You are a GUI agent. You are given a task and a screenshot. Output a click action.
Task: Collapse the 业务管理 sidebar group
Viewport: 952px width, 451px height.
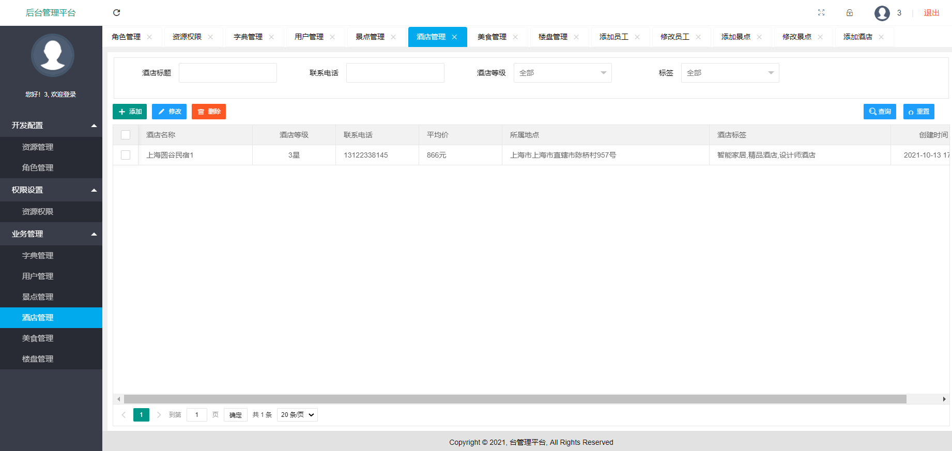tap(51, 234)
